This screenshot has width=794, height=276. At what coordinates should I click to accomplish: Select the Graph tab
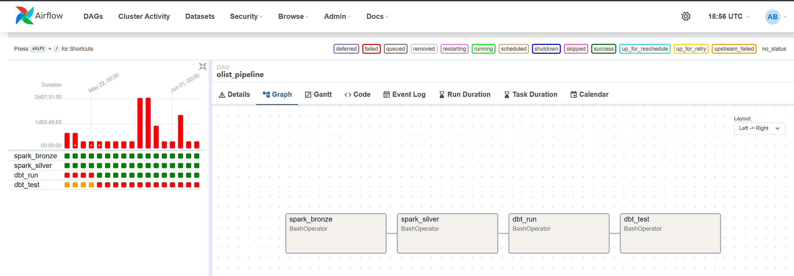click(277, 95)
